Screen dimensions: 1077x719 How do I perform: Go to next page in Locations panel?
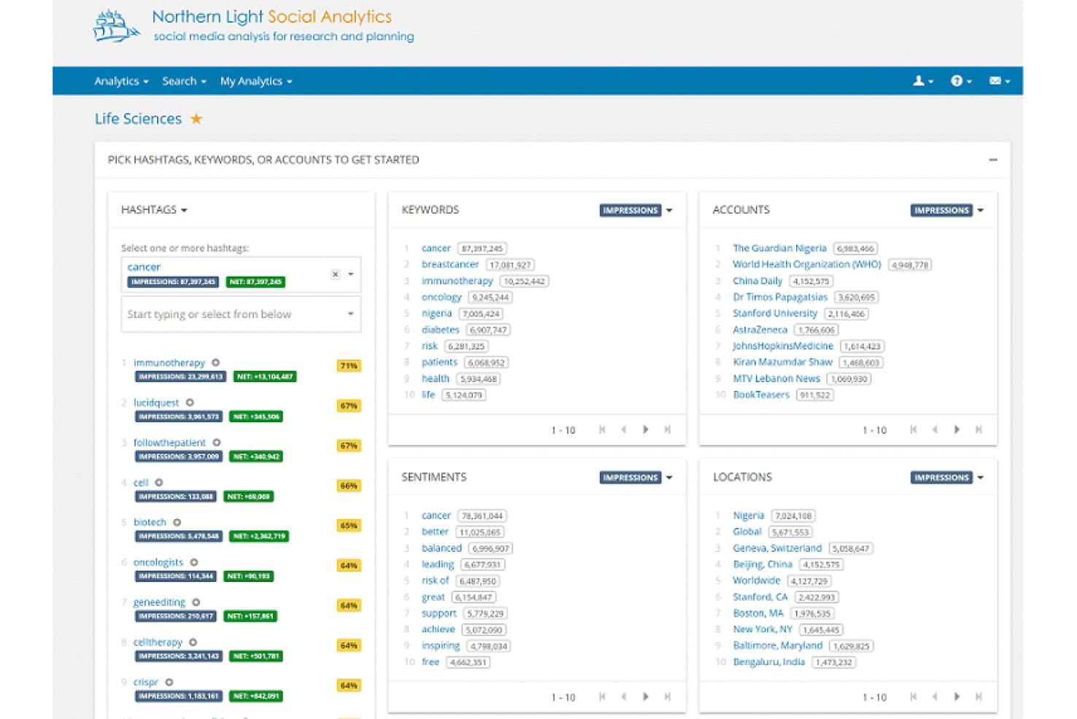957,696
